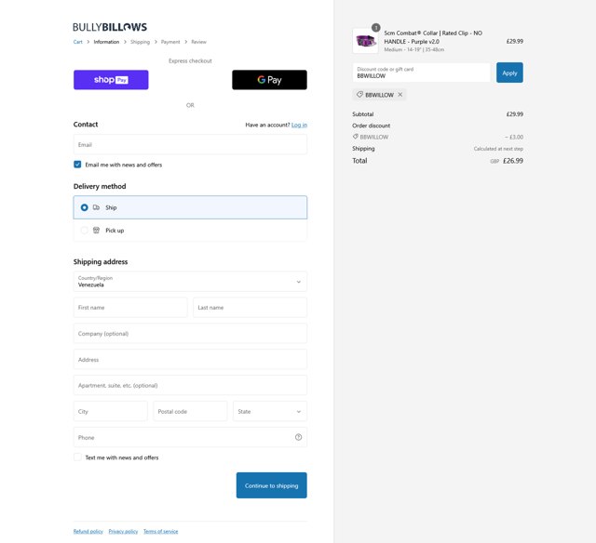Focus the Postal code field
Image resolution: width=596 pixels, height=543 pixels.
tap(190, 411)
